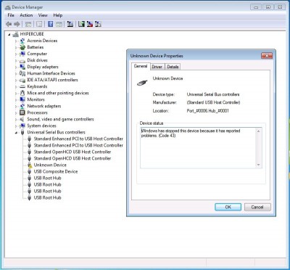Open the View menu
The height and width of the screenshot is (270, 290).
coord(43,15)
